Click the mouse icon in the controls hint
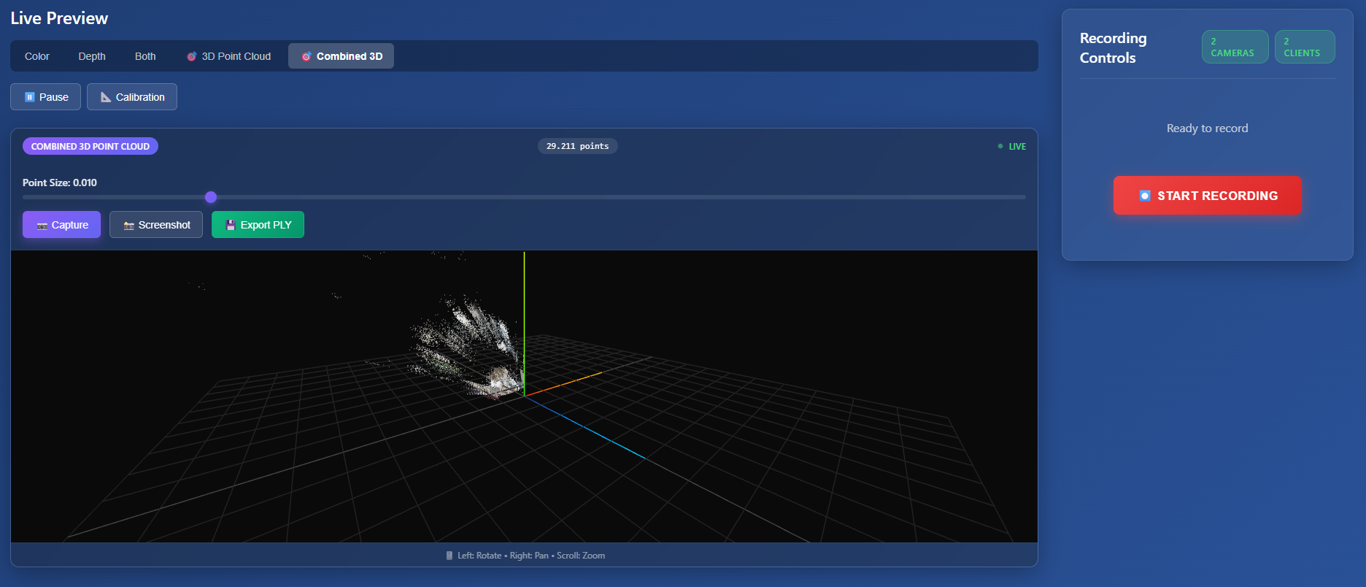 click(449, 556)
